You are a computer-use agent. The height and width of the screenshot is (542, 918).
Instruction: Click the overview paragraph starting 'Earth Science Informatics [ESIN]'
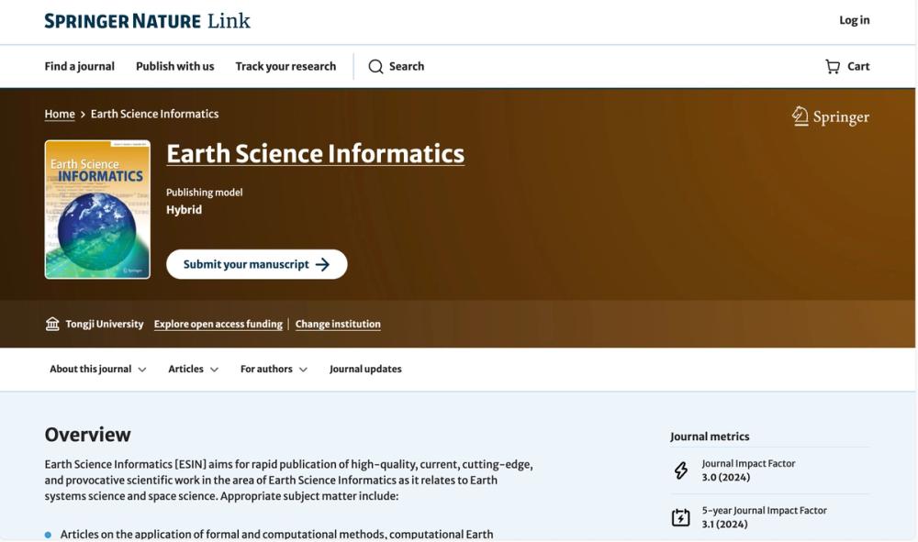point(288,480)
